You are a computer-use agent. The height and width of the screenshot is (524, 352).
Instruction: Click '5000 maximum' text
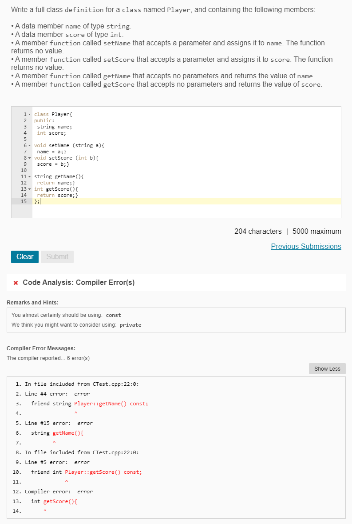click(x=316, y=231)
